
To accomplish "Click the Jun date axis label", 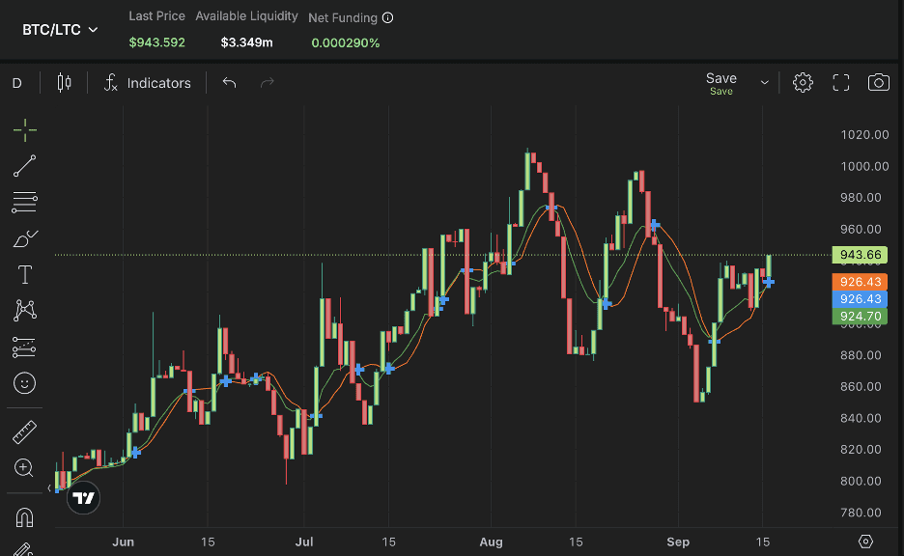I will click(x=123, y=542).
